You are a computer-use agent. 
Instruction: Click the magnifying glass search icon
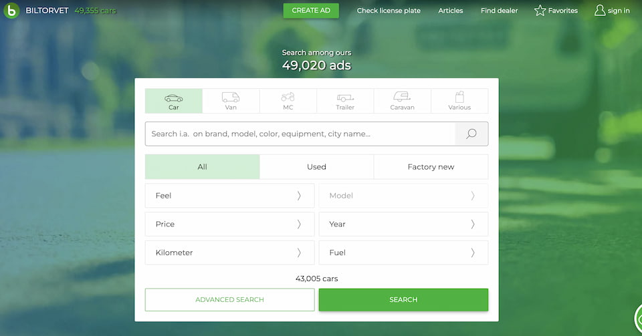pos(471,134)
